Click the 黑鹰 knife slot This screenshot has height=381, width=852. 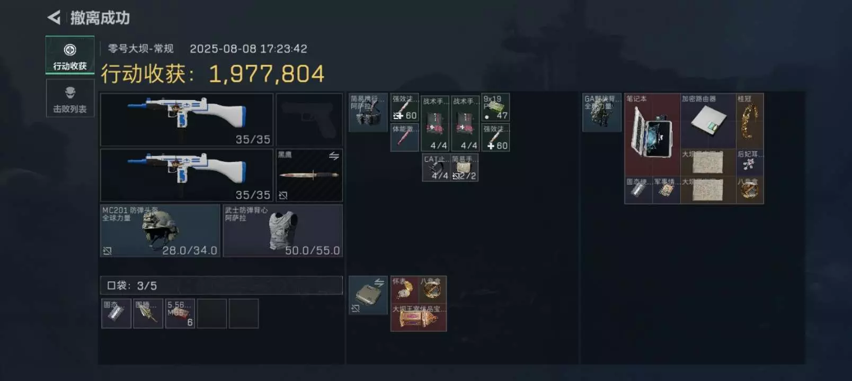click(x=309, y=175)
